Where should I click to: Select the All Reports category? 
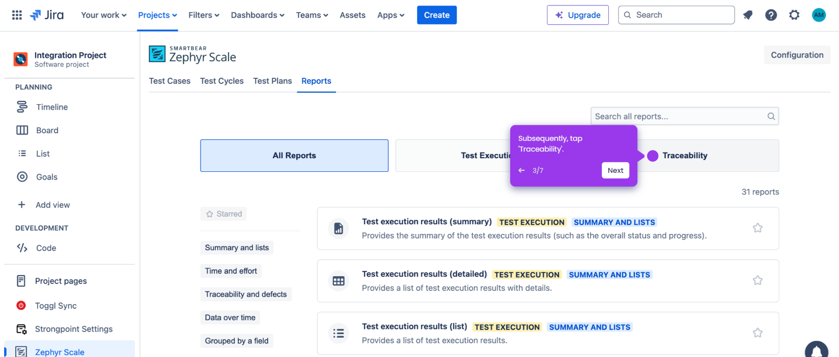(x=294, y=156)
